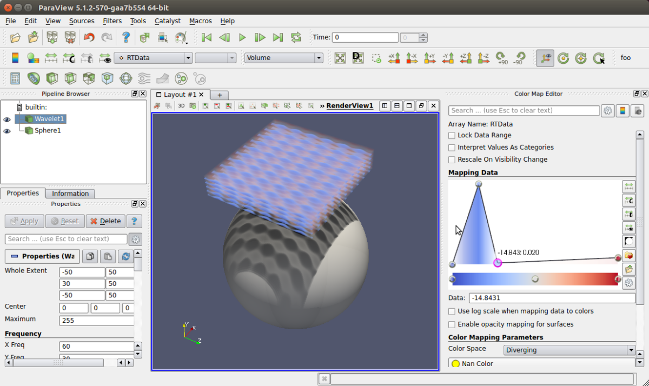This screenshot has height=386, width=649.
Task: Enable the Lock Data Range checkbox
Action: 452,136
